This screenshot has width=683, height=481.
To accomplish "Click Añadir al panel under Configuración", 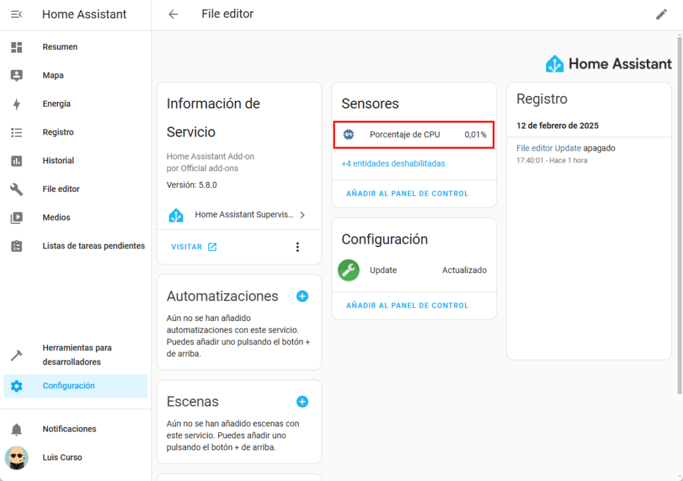I will [x=407, y=306].
